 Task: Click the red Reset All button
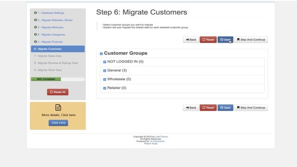point(58,92)
